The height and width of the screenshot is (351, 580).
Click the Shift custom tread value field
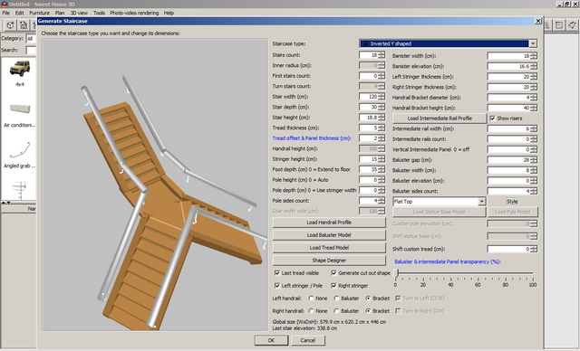(508, 249)
